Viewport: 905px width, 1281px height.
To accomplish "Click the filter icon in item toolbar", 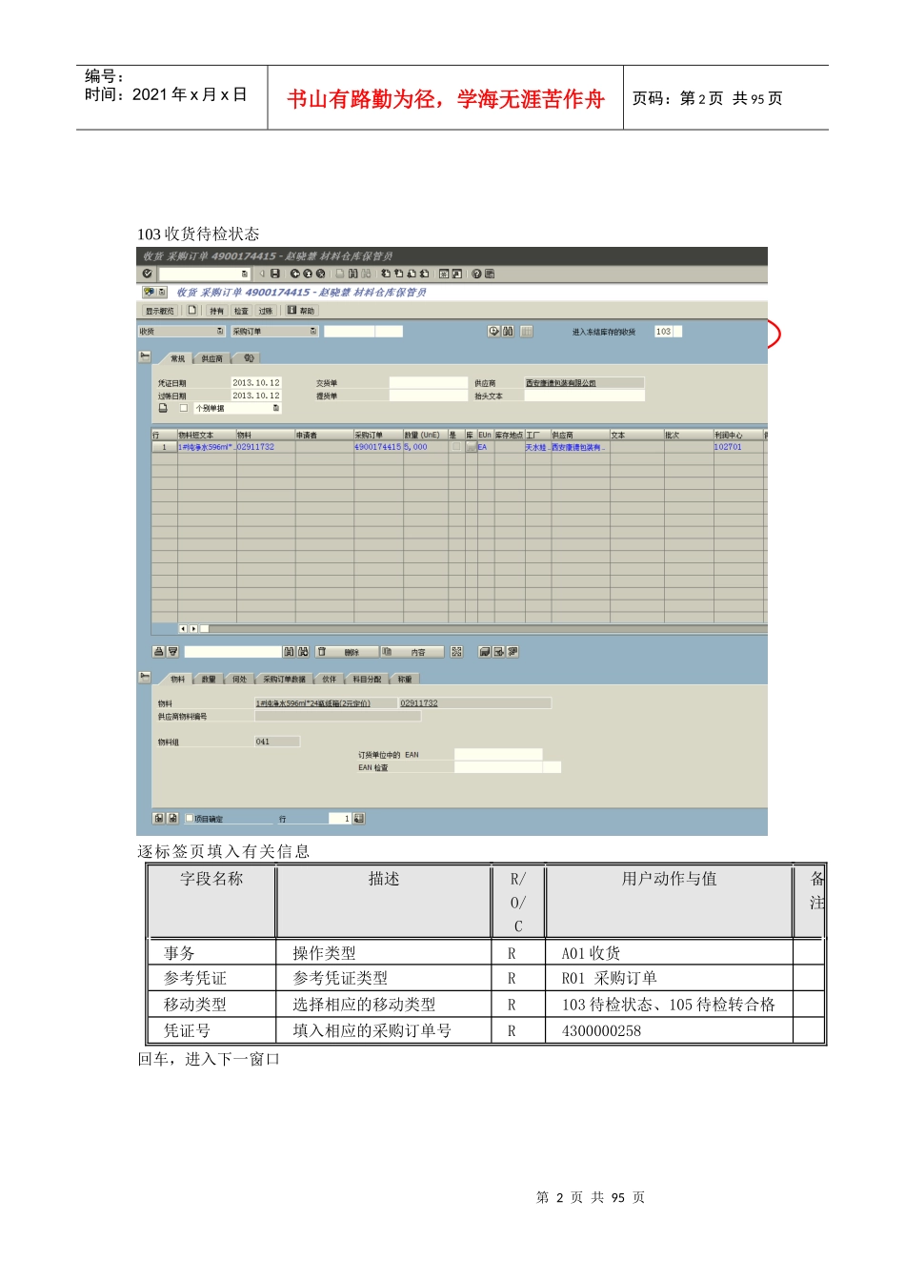I will coord(172,652).
